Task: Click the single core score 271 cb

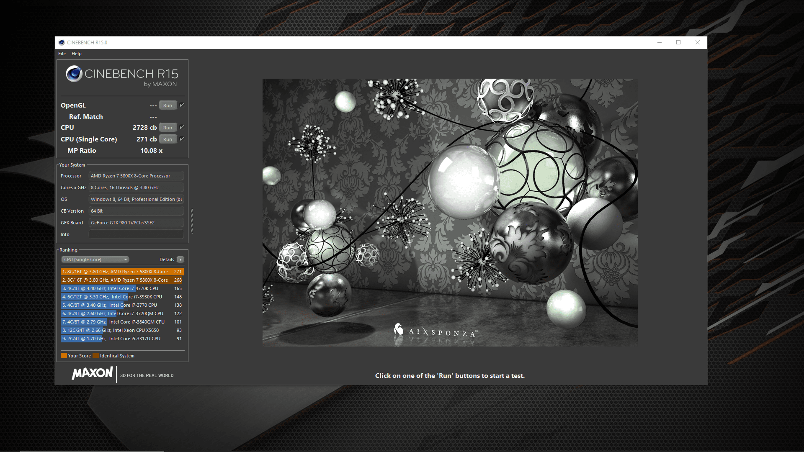Action: point(147,139)
